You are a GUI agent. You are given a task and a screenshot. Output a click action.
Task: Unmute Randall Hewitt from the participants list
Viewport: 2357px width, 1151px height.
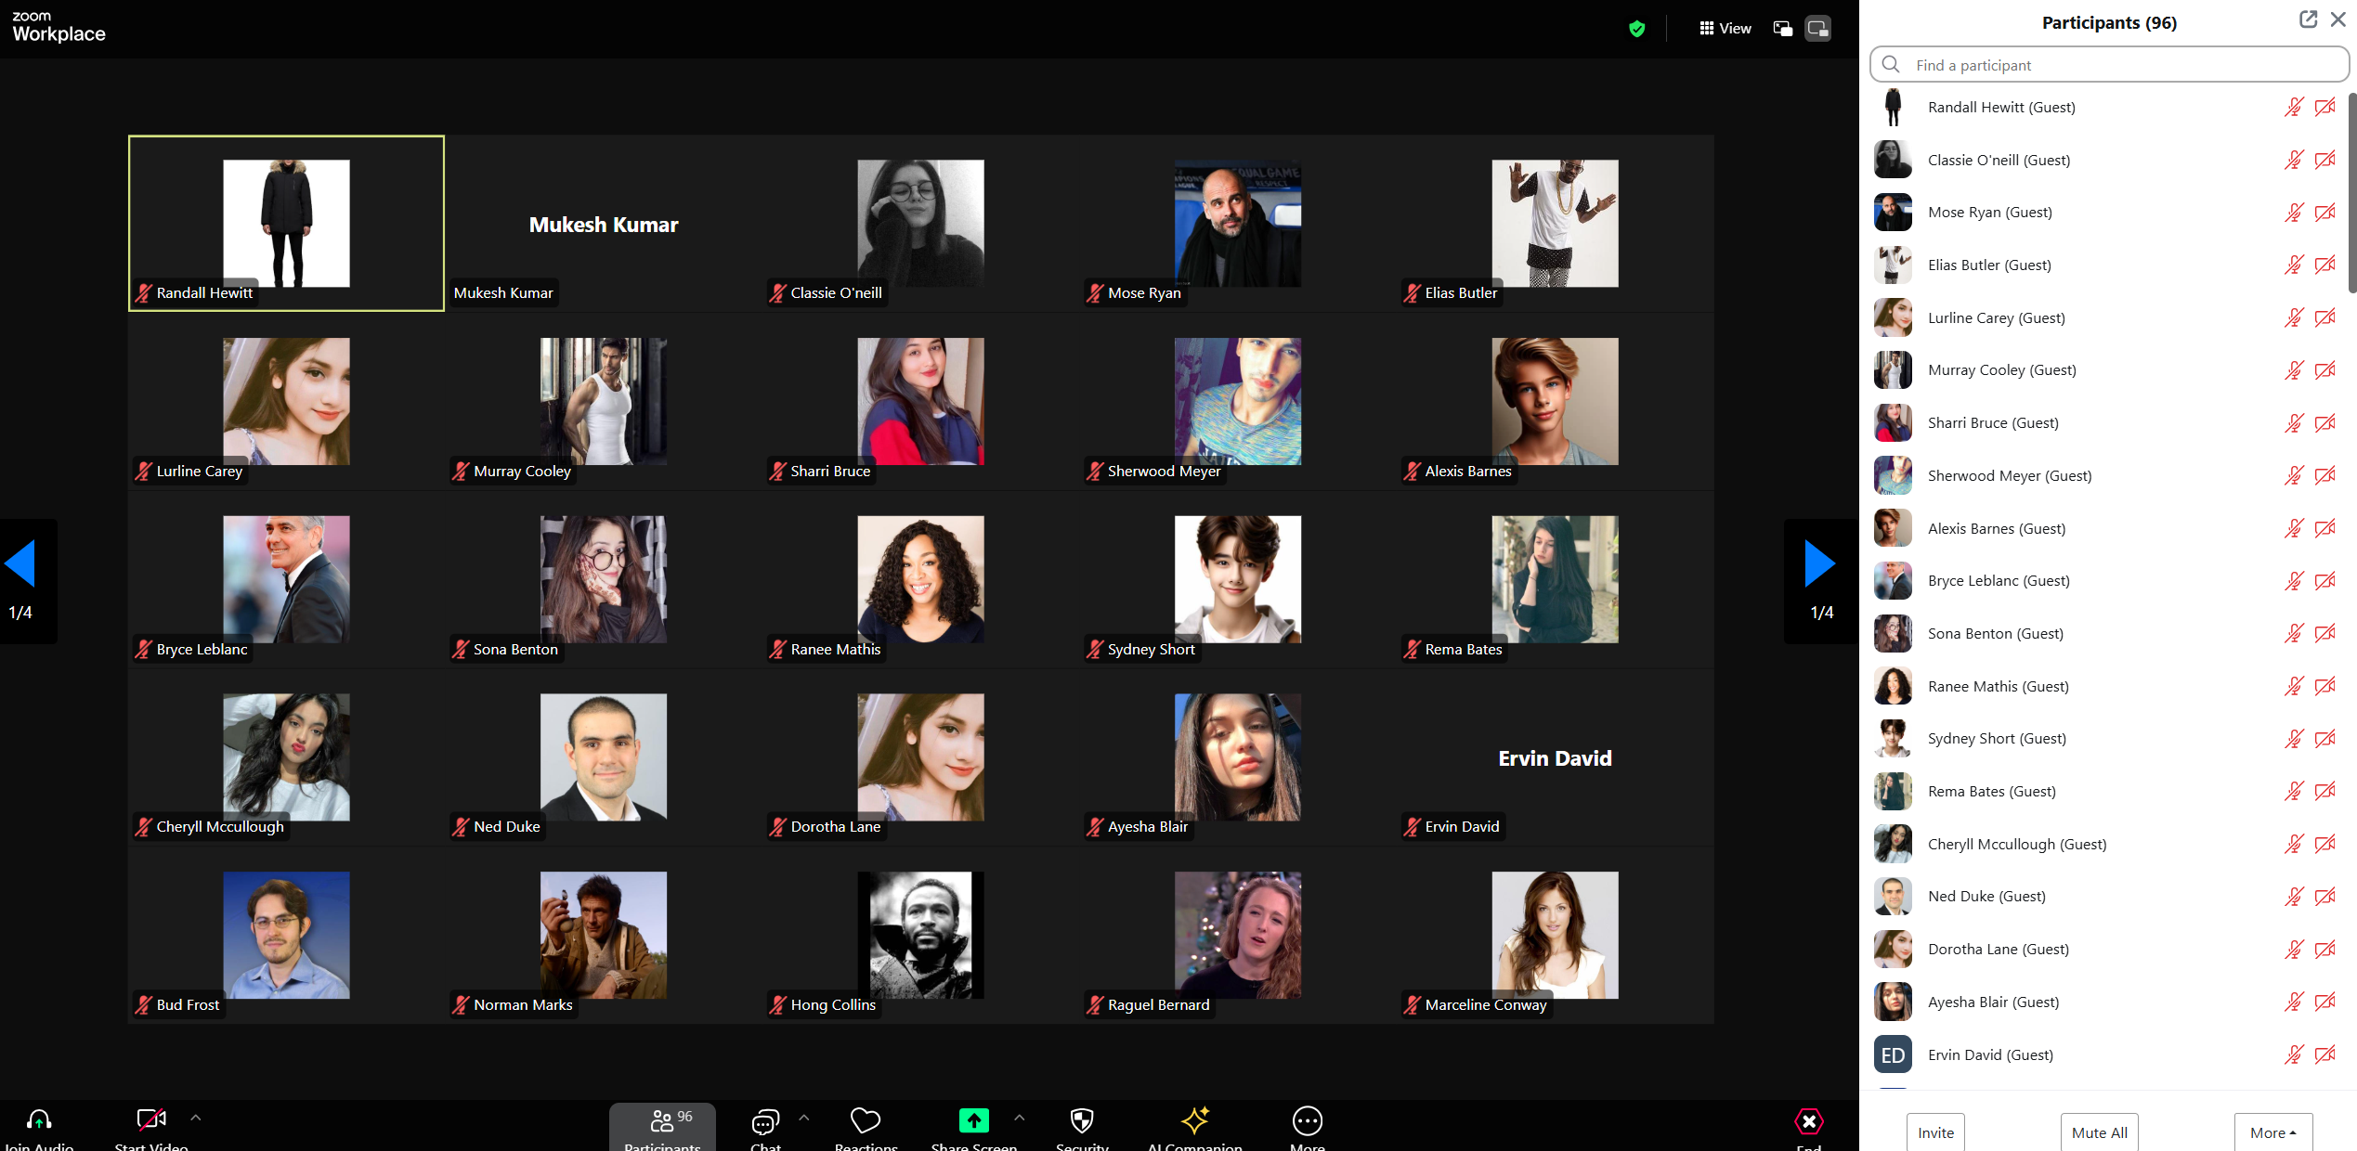point(2295,107)
